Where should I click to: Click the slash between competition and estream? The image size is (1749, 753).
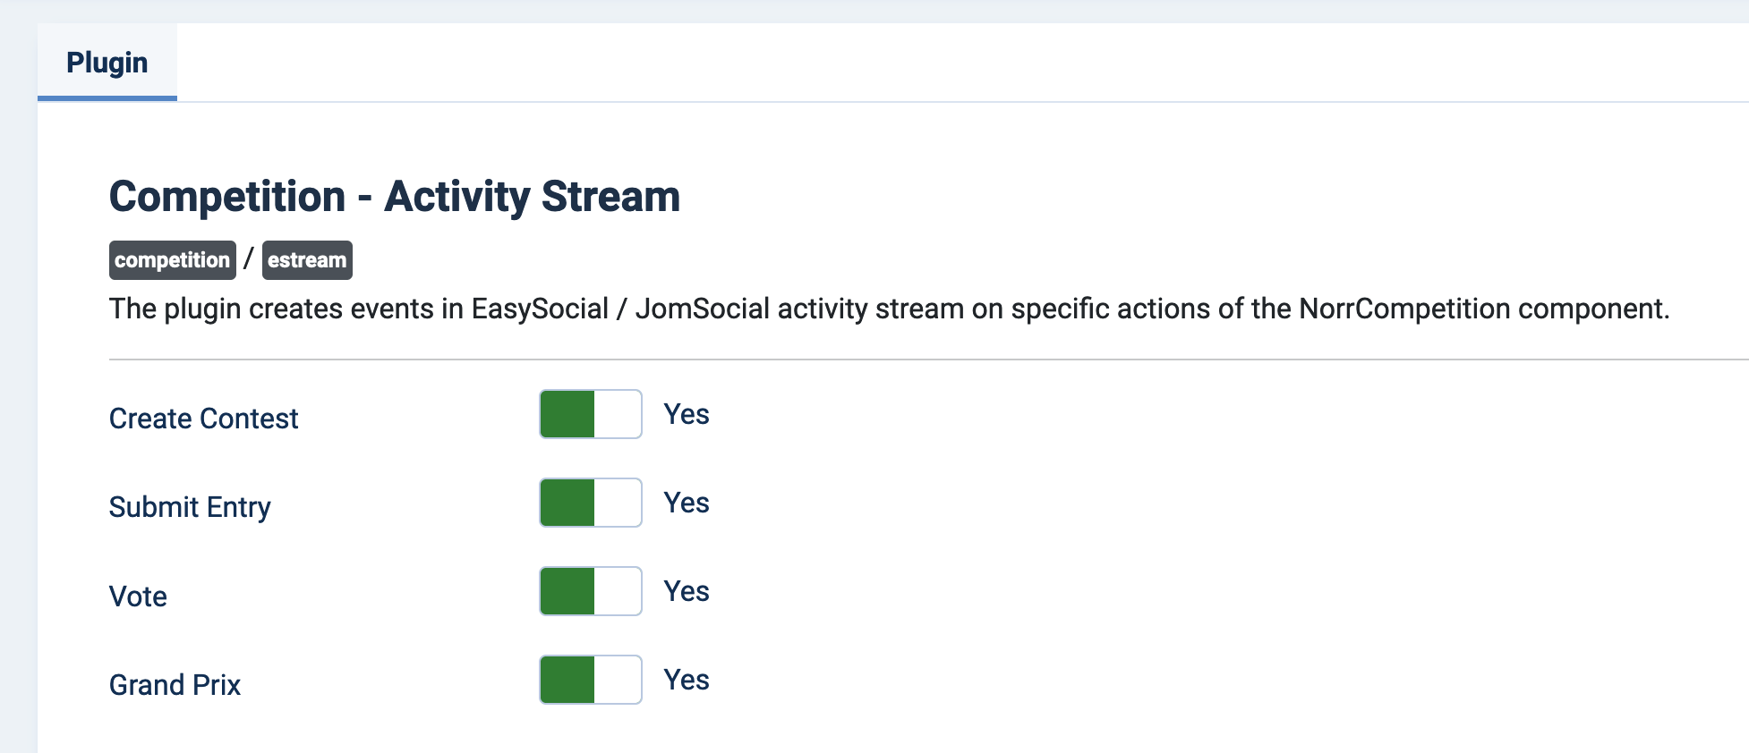click(x=248, y=260)
